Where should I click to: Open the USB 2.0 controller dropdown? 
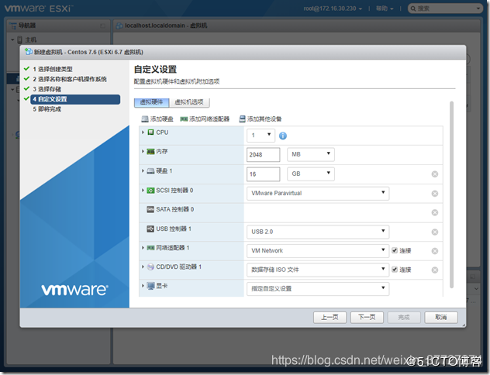pos(318,232)
